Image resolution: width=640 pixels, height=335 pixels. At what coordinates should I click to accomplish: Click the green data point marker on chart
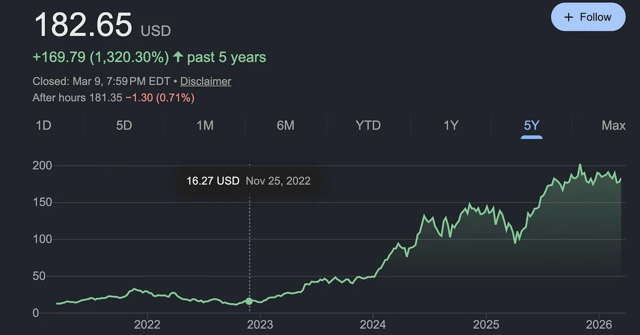tap(249, 301)
